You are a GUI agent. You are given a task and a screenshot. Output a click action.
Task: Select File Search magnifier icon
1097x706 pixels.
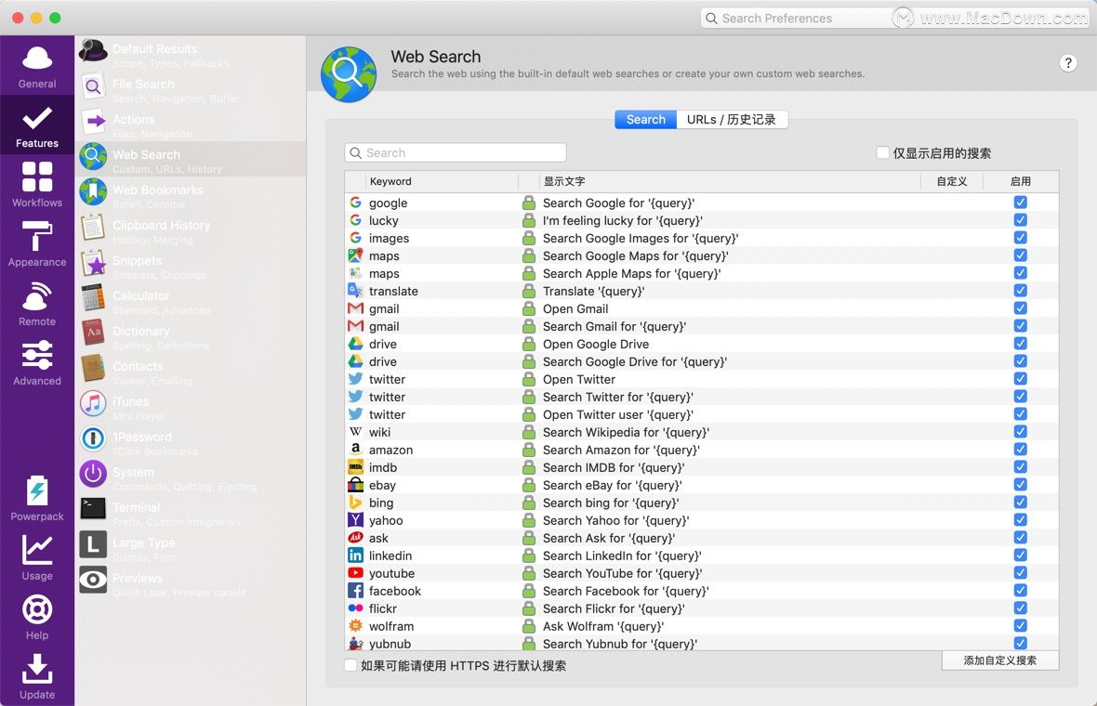point(93,86)
